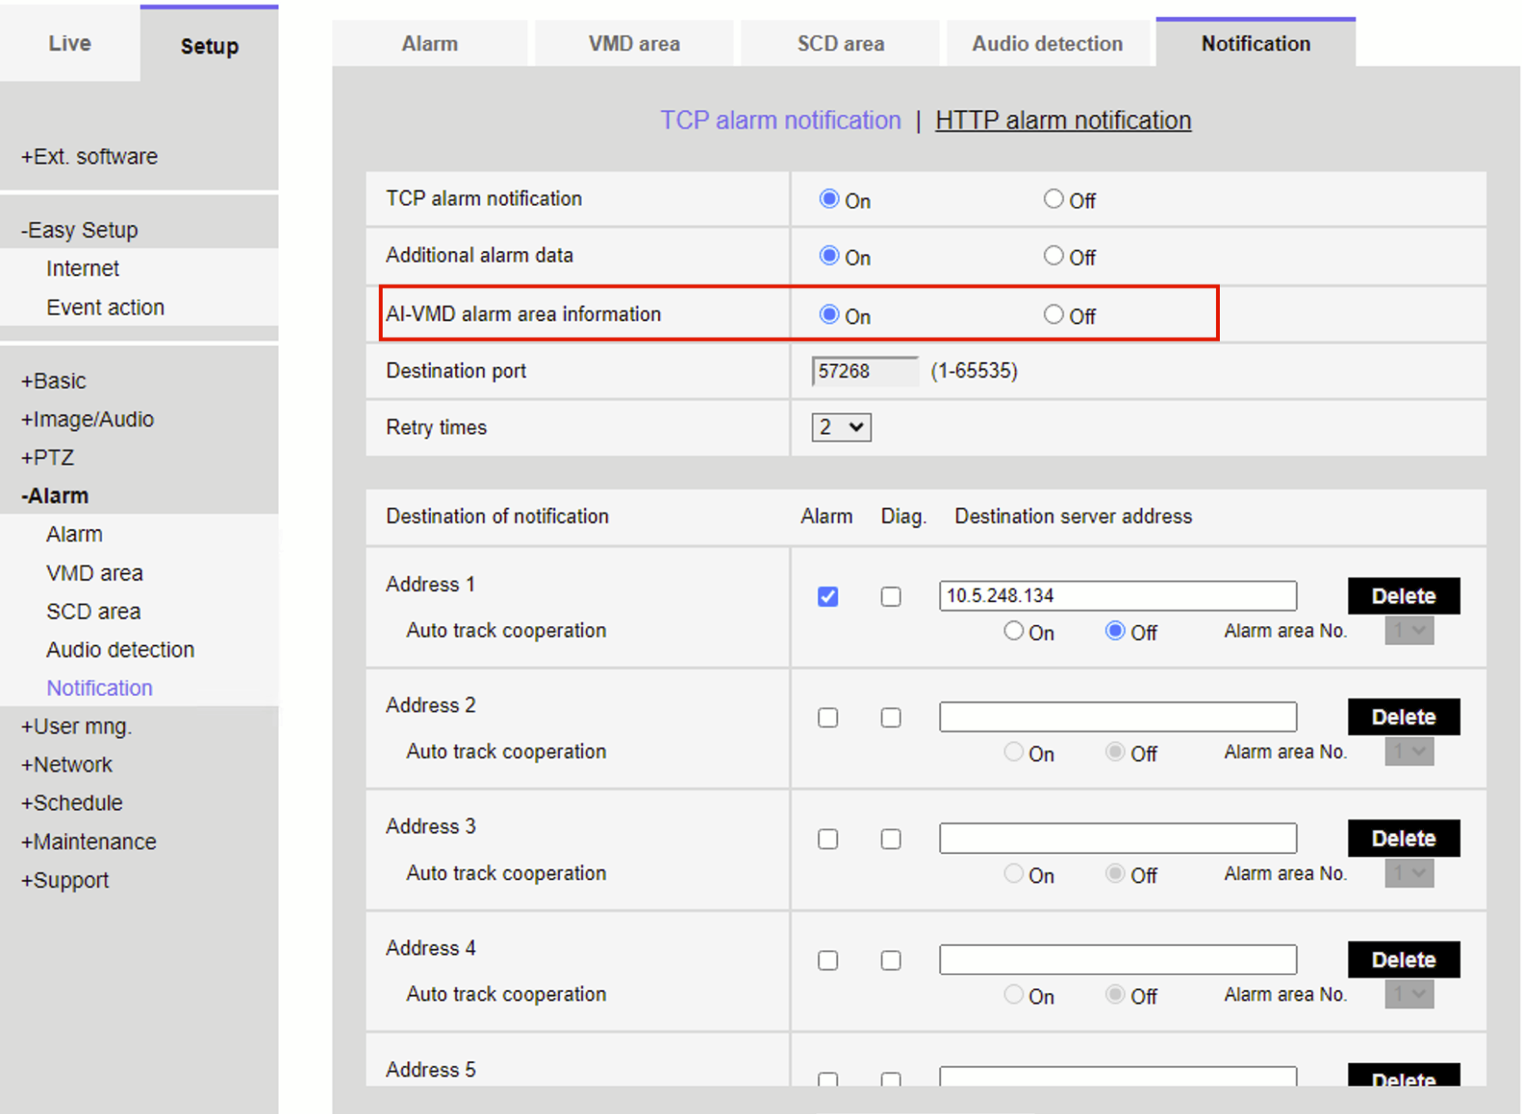
Task: Delete the Address 1 destination server
Action: coord(1403,596)
